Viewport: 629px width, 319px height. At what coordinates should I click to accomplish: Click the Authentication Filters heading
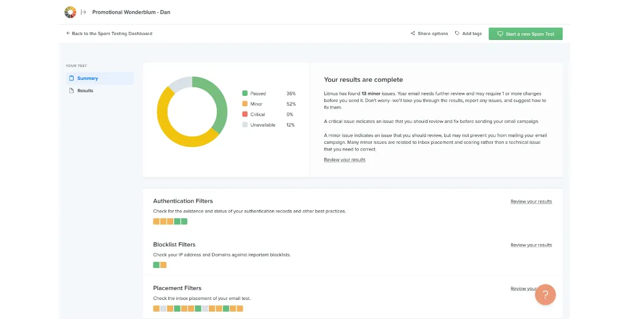183,201
